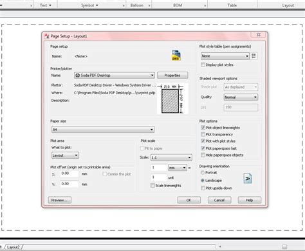Toggle Plot object lineweights checkbox

(x=203, y=128)
